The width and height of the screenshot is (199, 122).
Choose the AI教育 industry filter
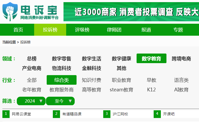pyautogui.click(x=181, y=90)
